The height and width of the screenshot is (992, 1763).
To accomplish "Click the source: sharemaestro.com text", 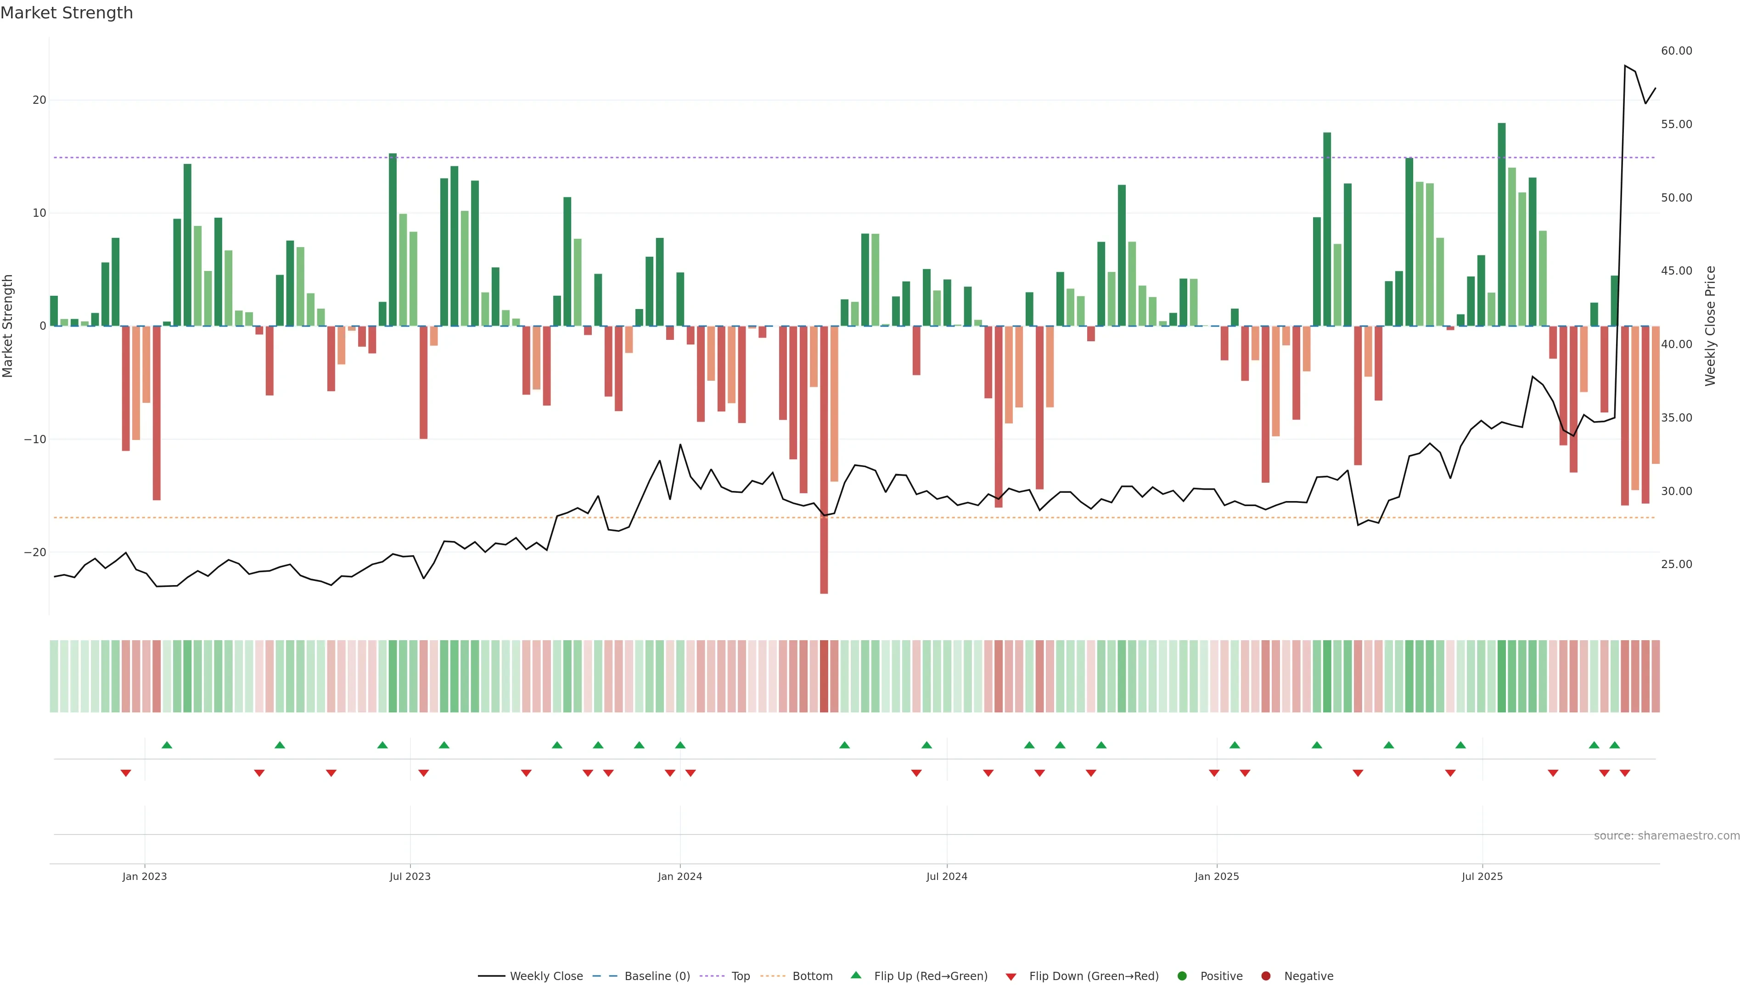I will (x=1667, y=836).
